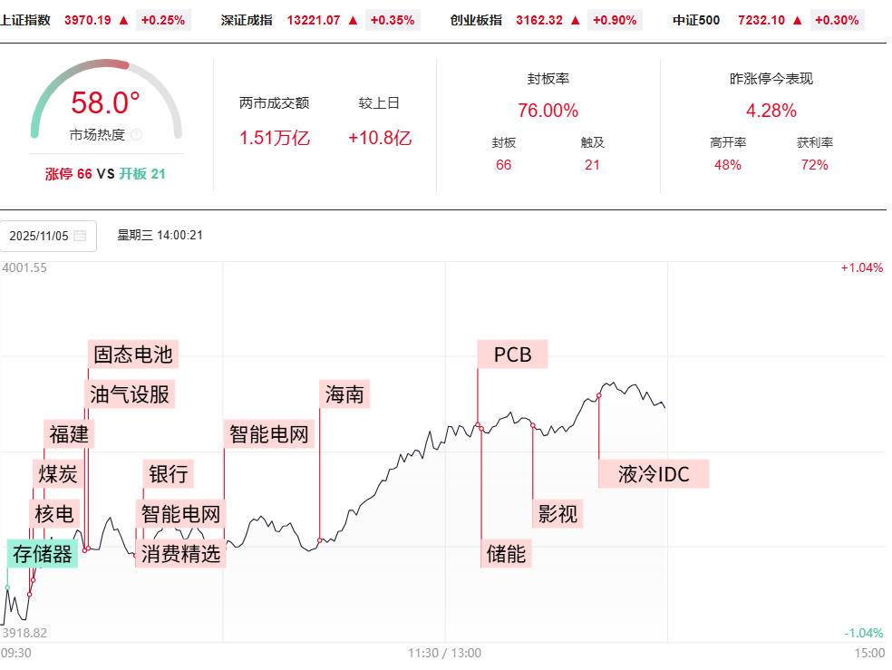Screen dimensions: 892x670
Task: Click the up arrow beside 创业板指 3162.32
Action: (575, 19)
